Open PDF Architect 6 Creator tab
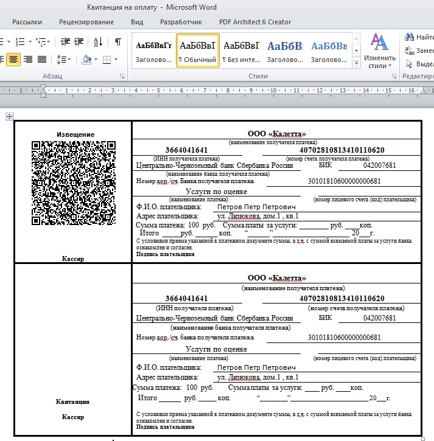 (x=255, y=22)
